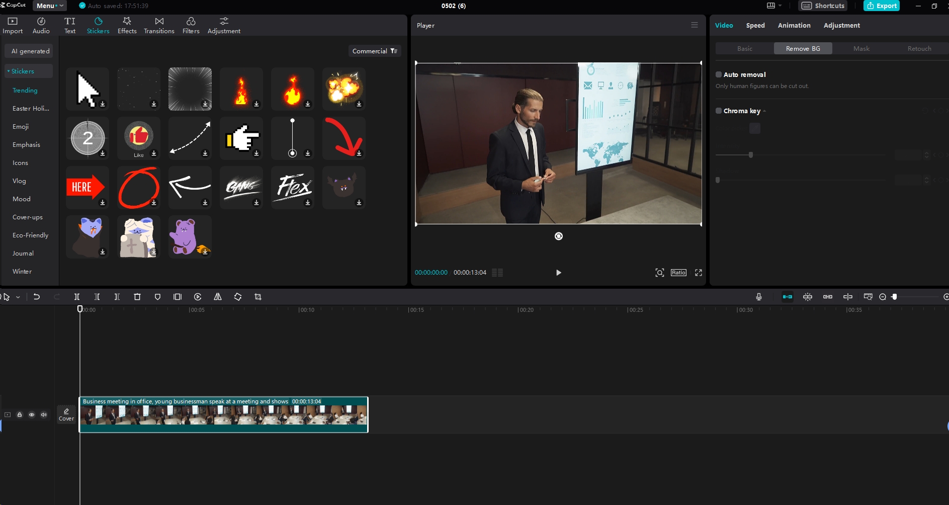
Task: Open the Transitions panel
Action: (x=159, y=25)
